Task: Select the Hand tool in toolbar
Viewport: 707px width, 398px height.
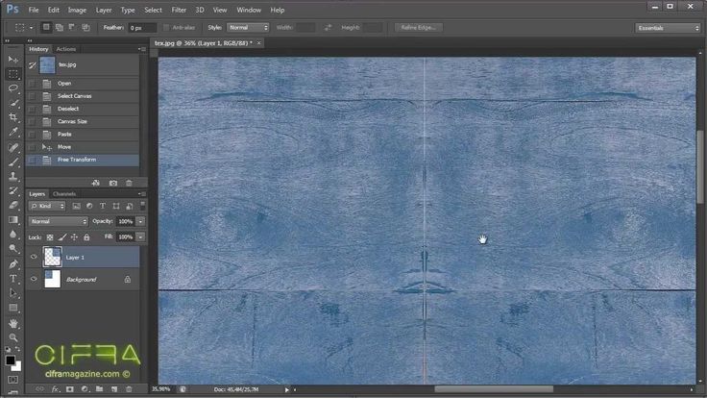Action: click(x=13, y=323)
